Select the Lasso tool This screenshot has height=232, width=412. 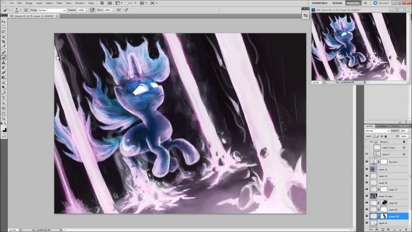(x=4, y=32)
